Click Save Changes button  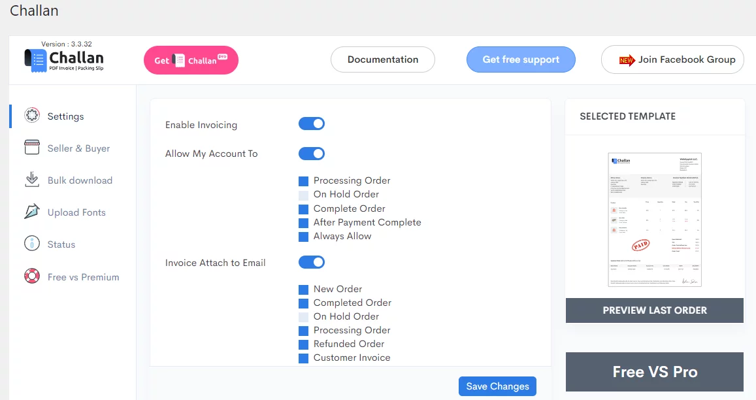coord(497,386)
